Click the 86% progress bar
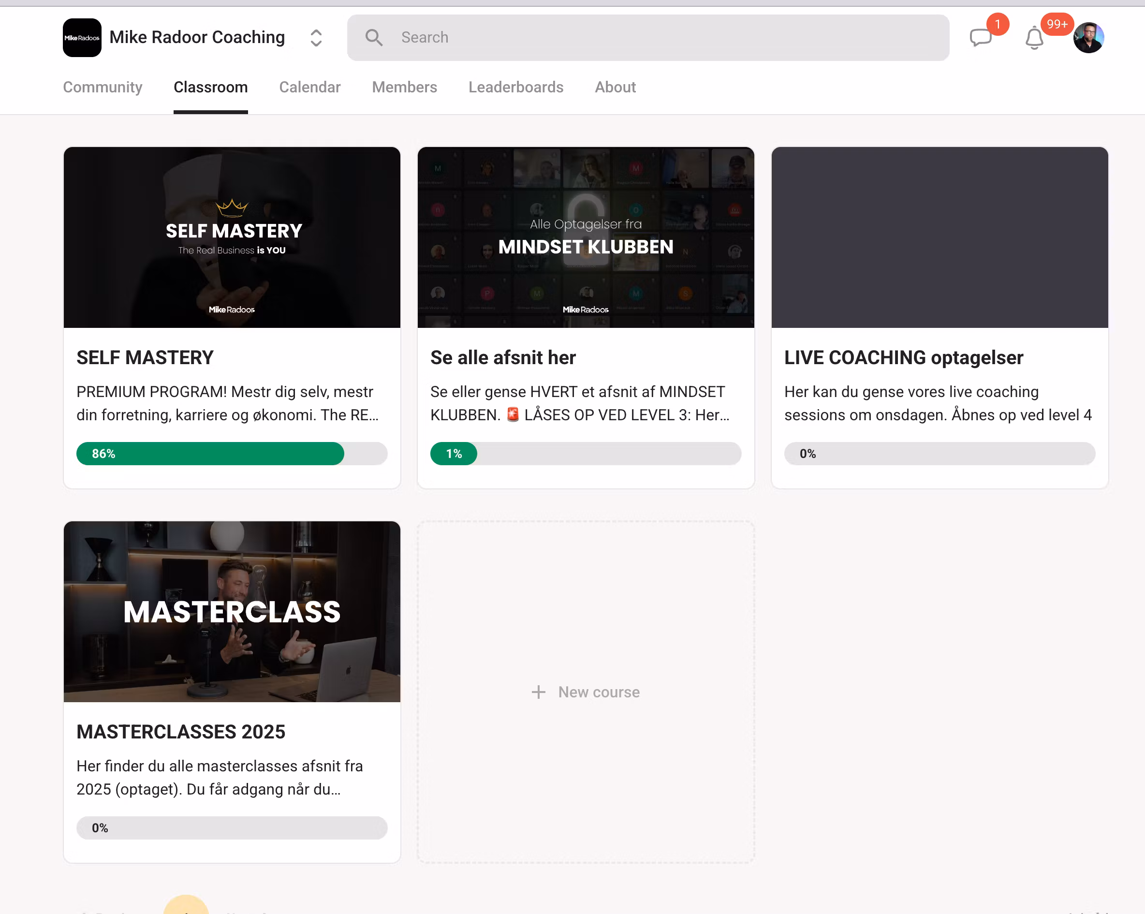 [x=232, y=454]
